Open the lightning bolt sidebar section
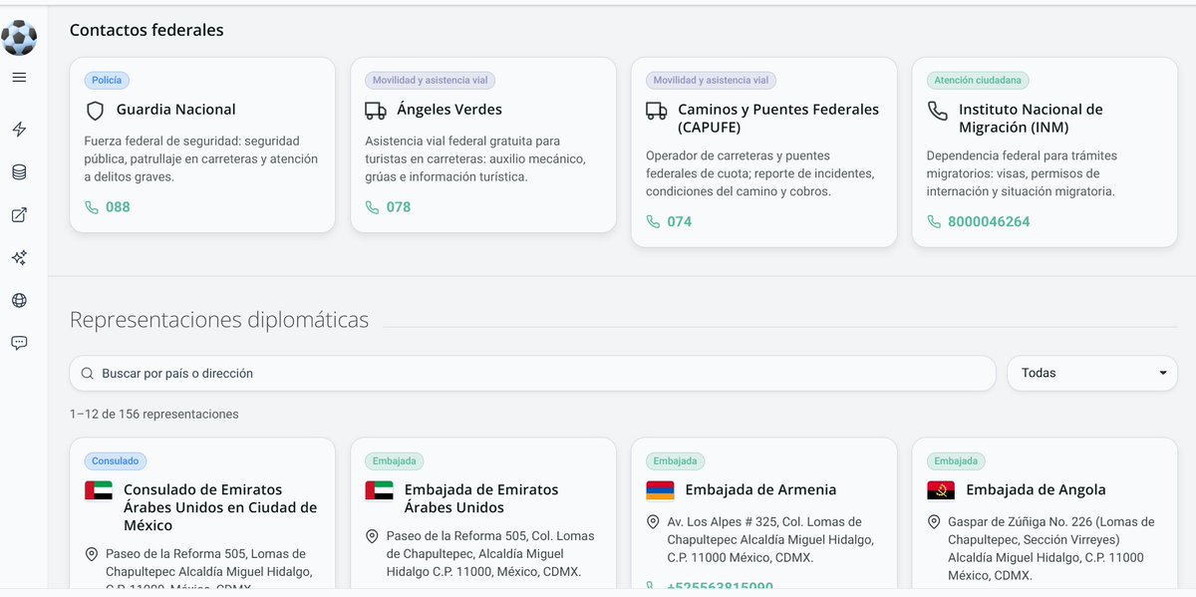 pyautogui.click(x=19, y=130)
